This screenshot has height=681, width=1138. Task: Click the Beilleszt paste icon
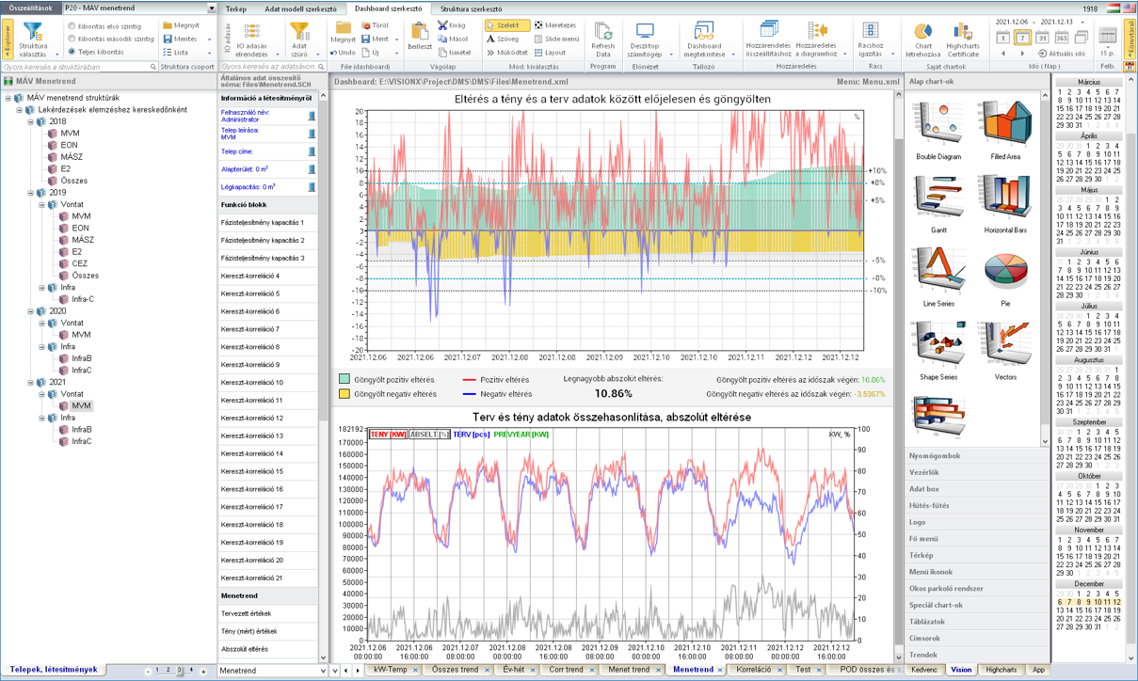[x=420, y=32]
